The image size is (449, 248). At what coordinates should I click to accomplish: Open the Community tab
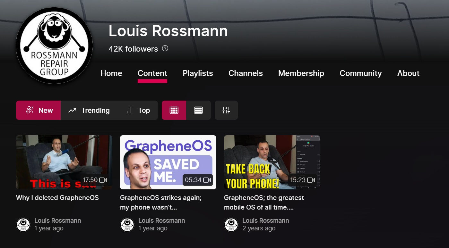pos(361,73)
